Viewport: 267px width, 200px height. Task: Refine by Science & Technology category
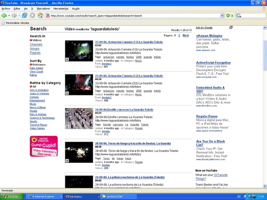tap(42, 118)
